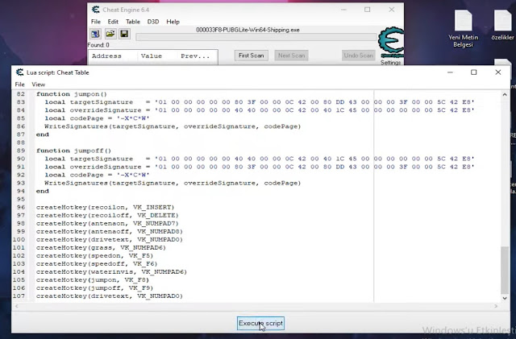This screenshot has height=339, width=516.
Task: Click 'Found: 0' label in Cheat Engine
Action: pos(98,45)
